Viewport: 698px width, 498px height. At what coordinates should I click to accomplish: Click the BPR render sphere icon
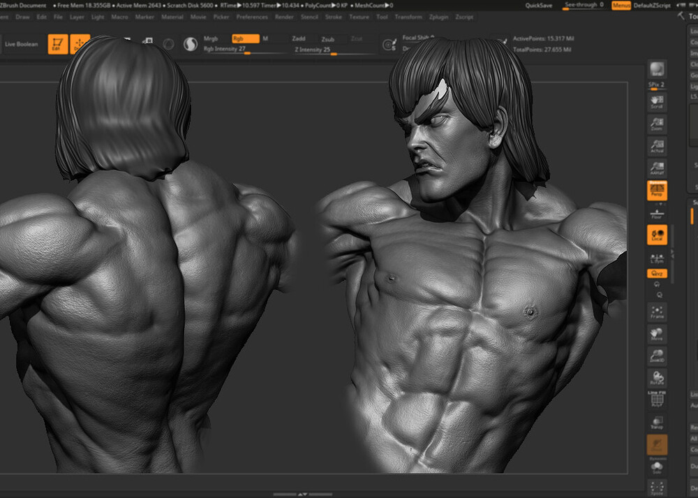tap(657, 69)
